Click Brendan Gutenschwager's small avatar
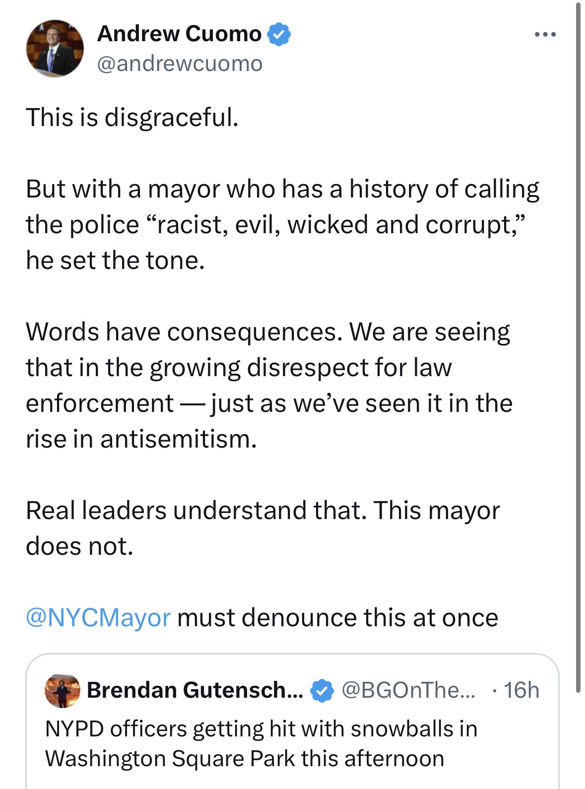The width and height of the screenshot is (585, 789). point(62,690)
